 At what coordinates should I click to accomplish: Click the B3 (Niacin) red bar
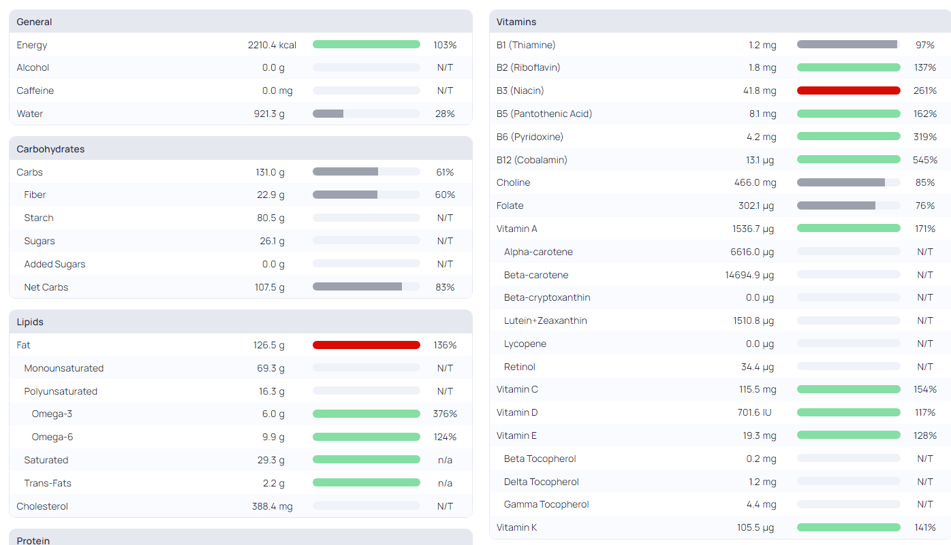[x=849, y=90]
